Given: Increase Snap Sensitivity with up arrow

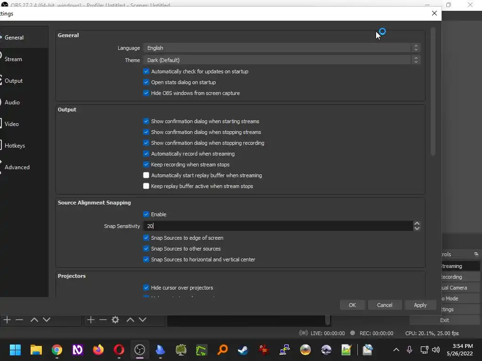Looking at the screenshot, I should [x=417, y=224].
